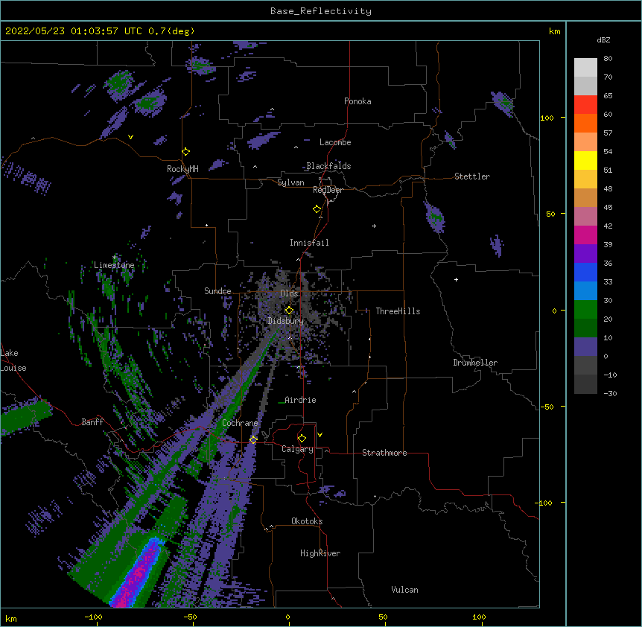Click the yellow station marker south of RedDeer
The width and height of the screenshot is (642, 627).
pyautogui.click(x=317, y=209)
